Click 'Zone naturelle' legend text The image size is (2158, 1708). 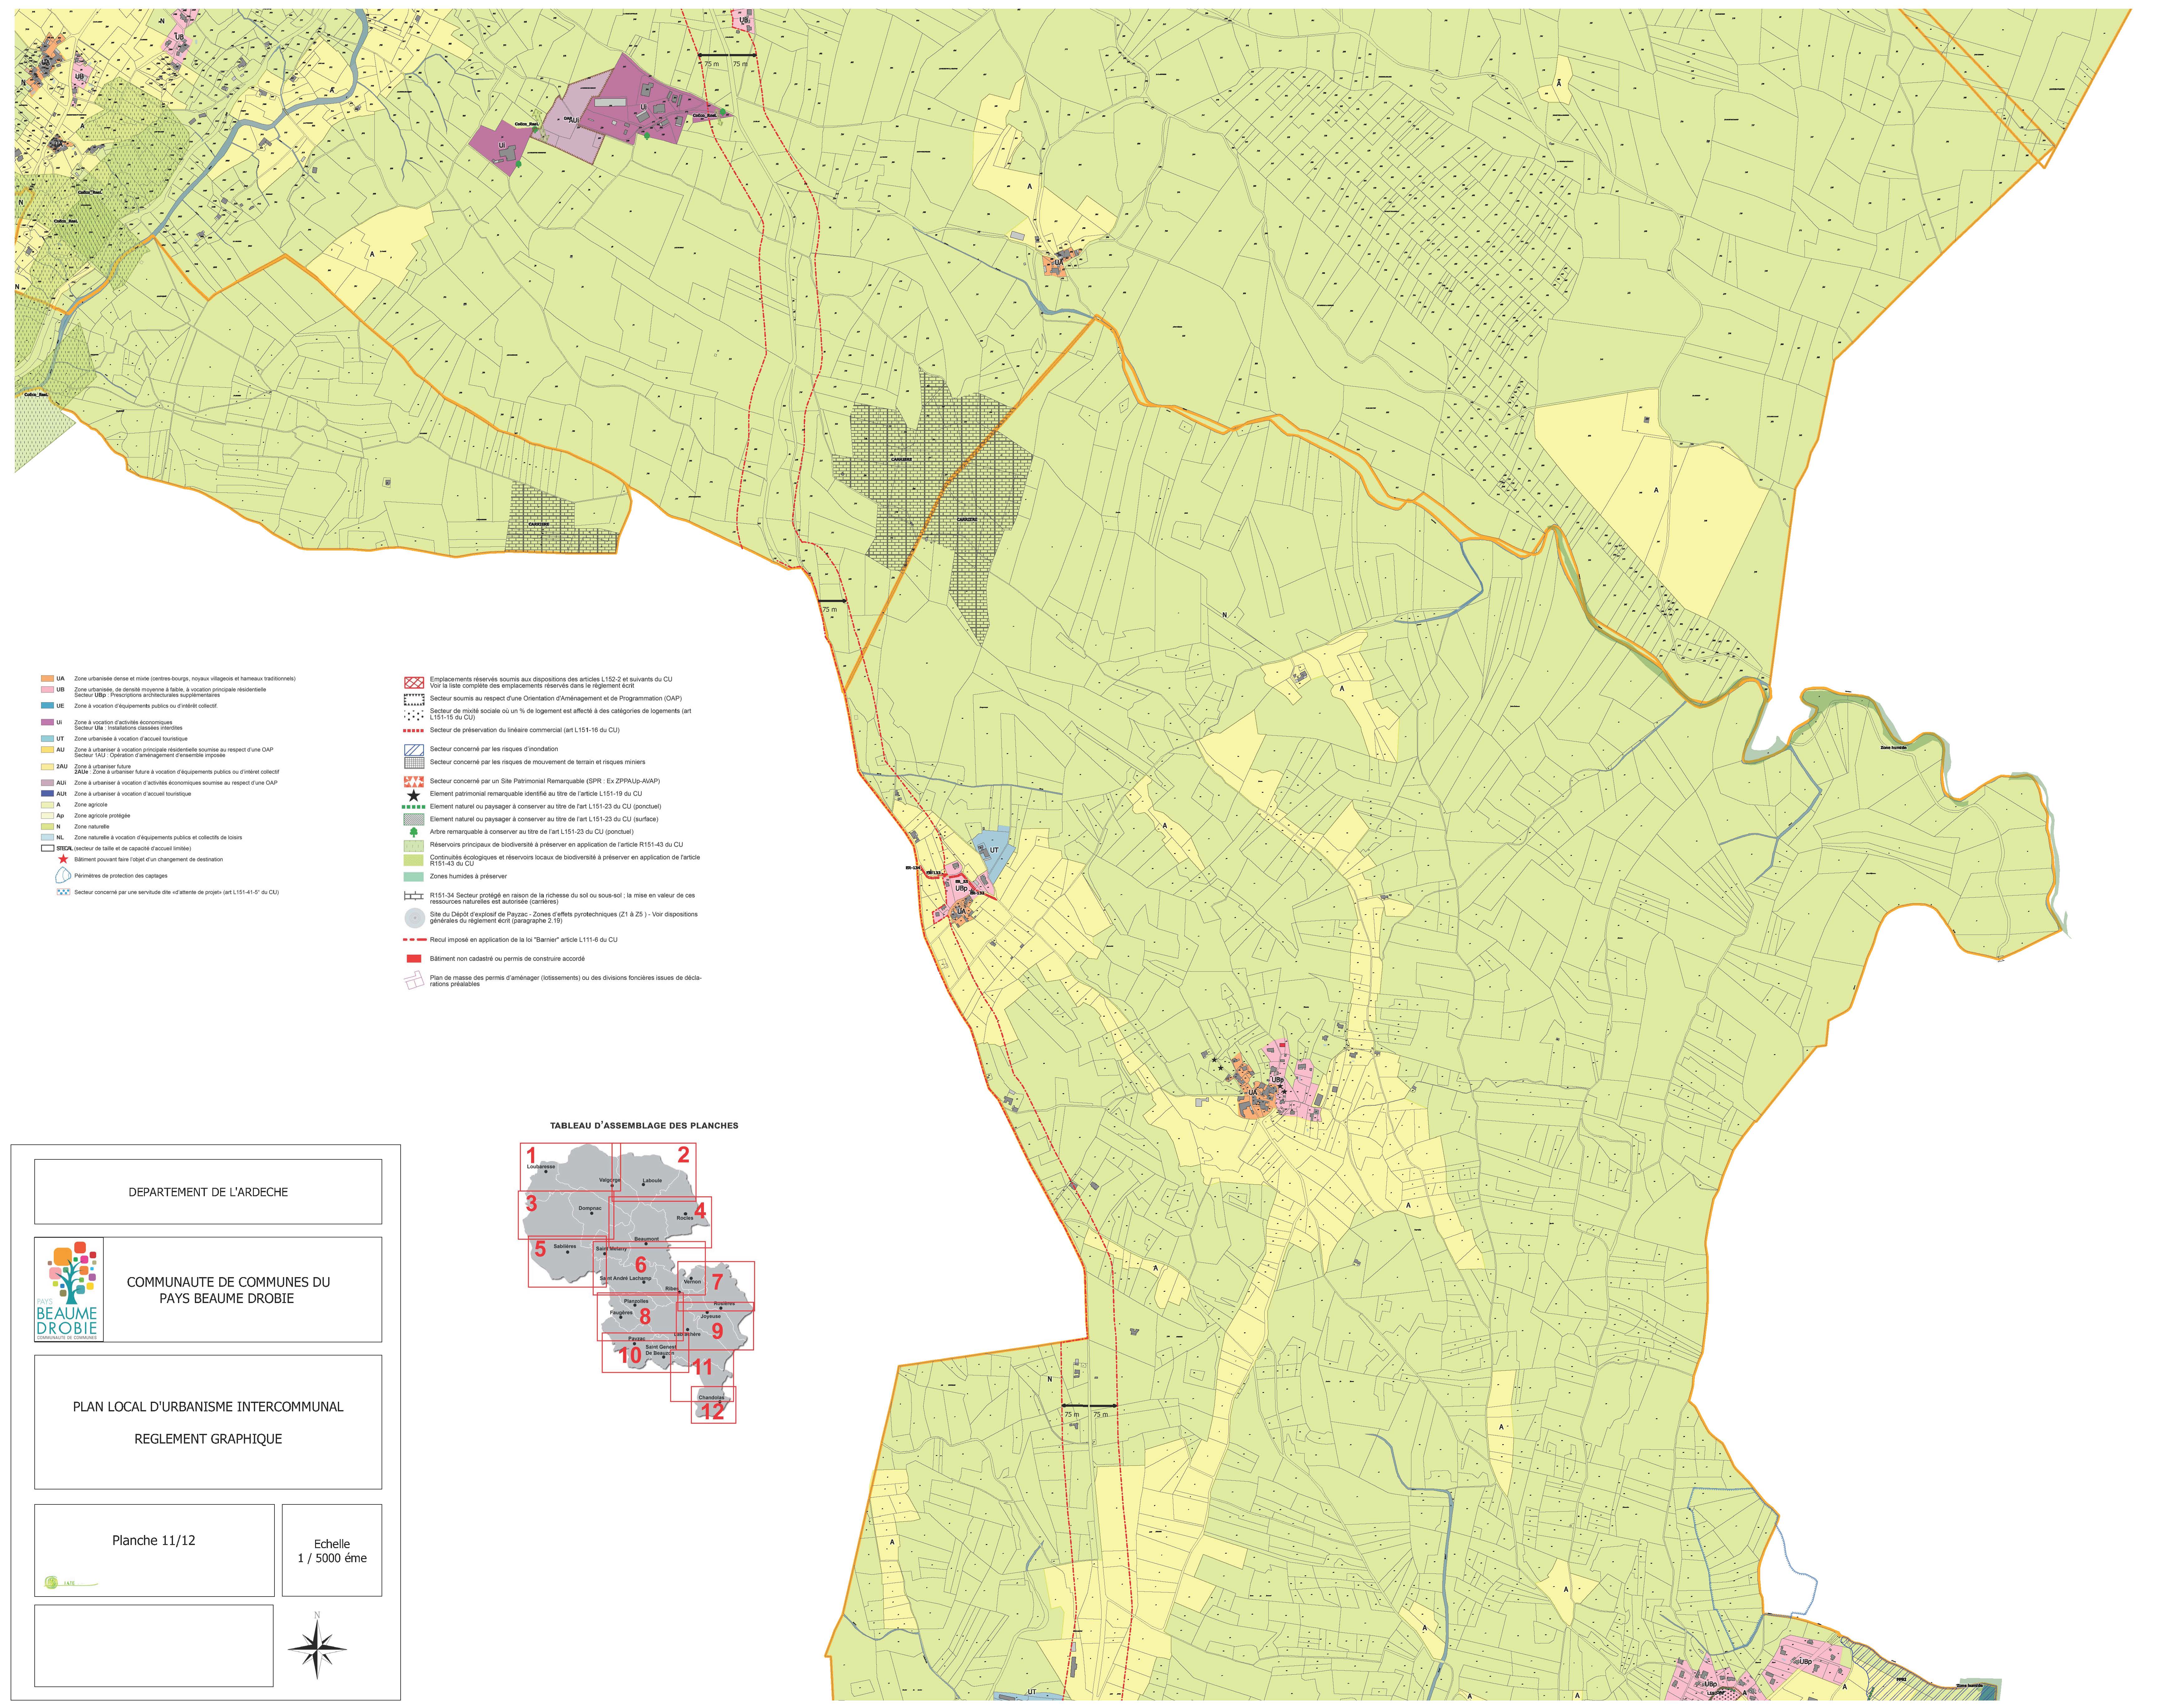92,827
